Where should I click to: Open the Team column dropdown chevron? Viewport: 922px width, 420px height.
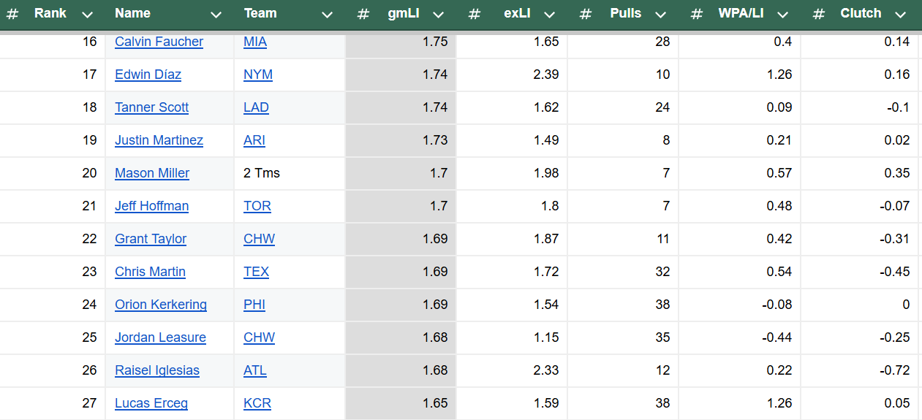coord(327,15)
